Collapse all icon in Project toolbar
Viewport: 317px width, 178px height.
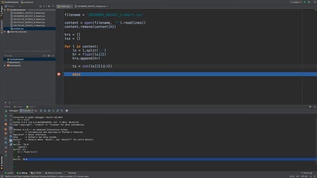[x=44, y=6]
